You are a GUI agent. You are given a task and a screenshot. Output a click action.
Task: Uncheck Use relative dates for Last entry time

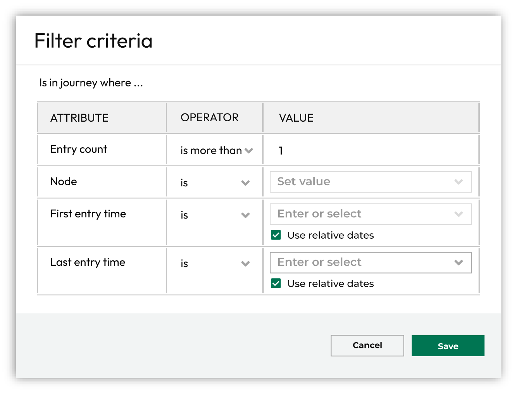[276, 284]
